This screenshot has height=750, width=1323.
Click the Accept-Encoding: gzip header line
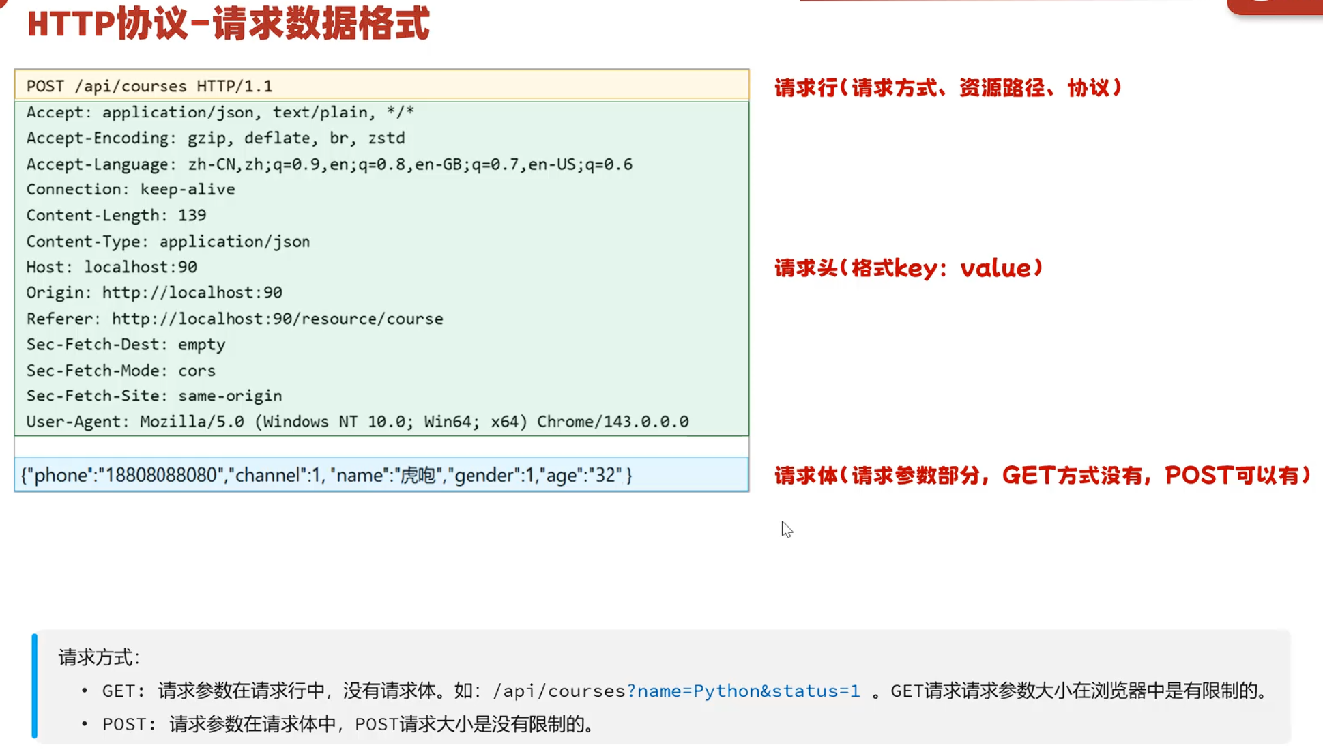coord(216,138)
